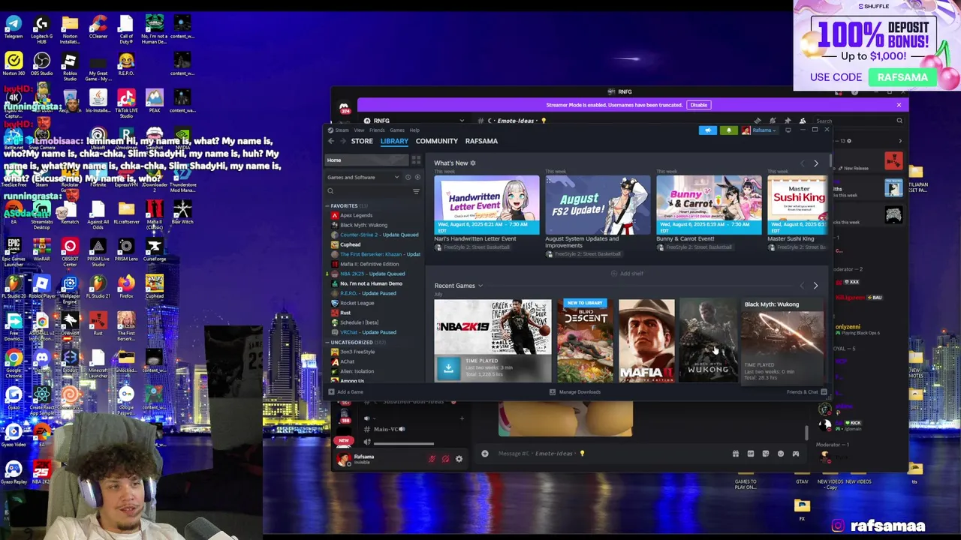
Task: Open Help menu in Steam
Action: pos(414,130)
